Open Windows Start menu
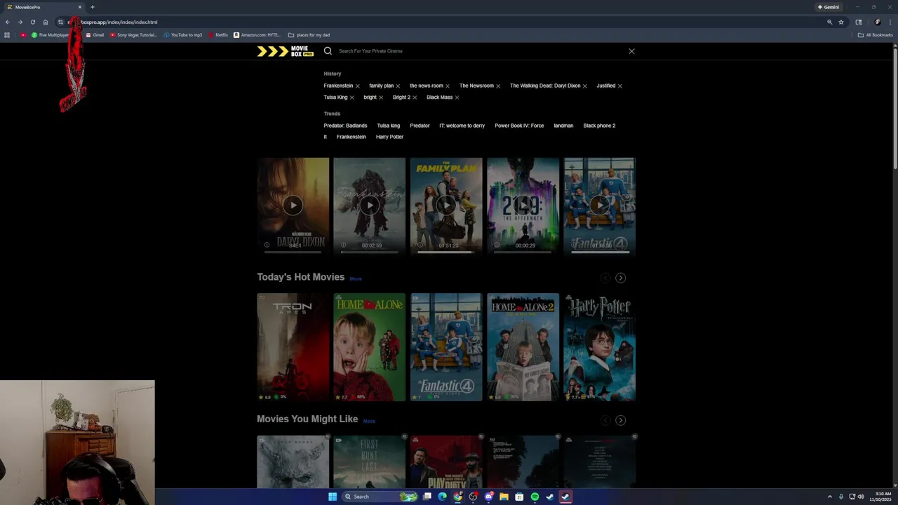Viewport: 898px width, 505px height. 333,497
